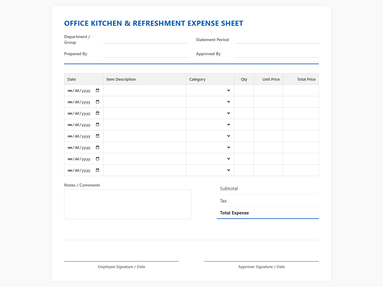
Task: Expand Category dropdown in fourth row
Action: (x=210, y=125)
